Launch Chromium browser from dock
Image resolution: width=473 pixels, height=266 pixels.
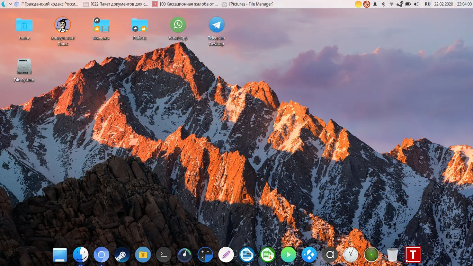click(x=101, y=255)
